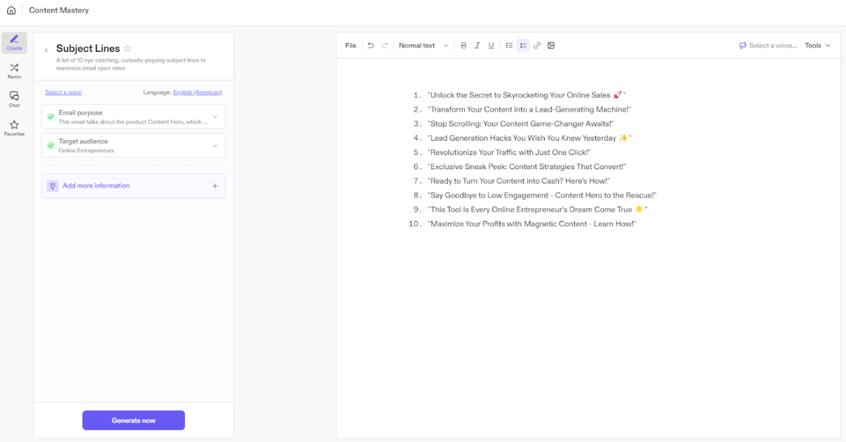Expand the Target audience section
846x442 pixels.
pos(134,145)
